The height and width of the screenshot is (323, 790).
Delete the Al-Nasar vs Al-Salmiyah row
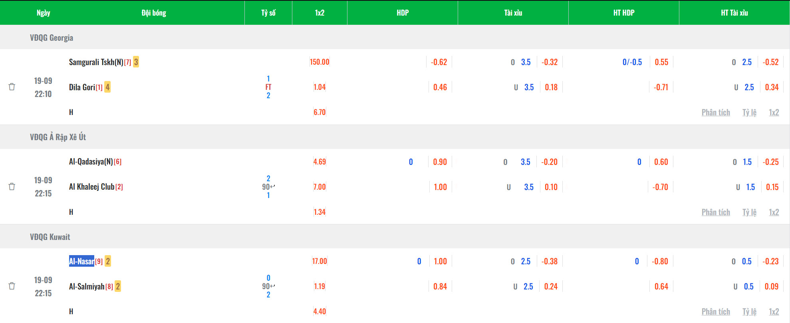pos(12,286)
